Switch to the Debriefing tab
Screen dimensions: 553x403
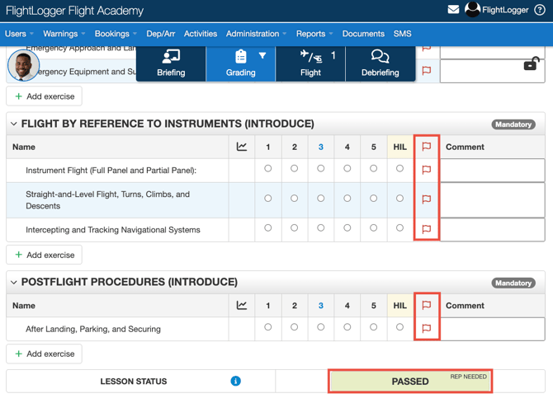(x=380, y=63)
